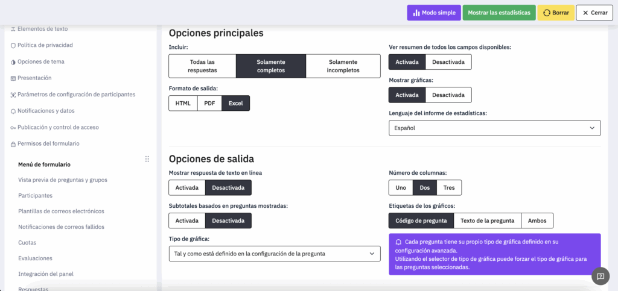Click the bar chart icon in Modo simple
This screenshot has width=618, height=291.
[416, 13]
